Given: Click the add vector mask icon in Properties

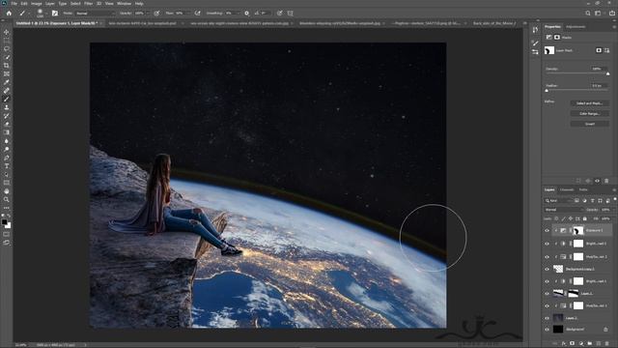Looking at the screenshot, I should click(607, 50).
